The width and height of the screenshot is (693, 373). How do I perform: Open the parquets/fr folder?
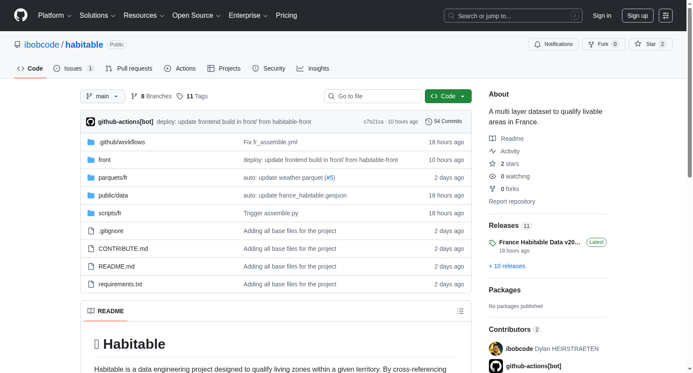pos(113,178)
